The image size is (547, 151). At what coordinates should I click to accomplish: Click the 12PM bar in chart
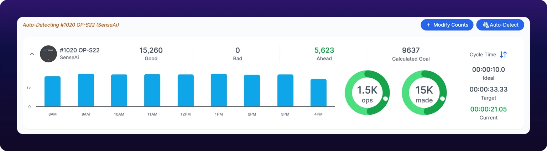click(x=186, y=90)
